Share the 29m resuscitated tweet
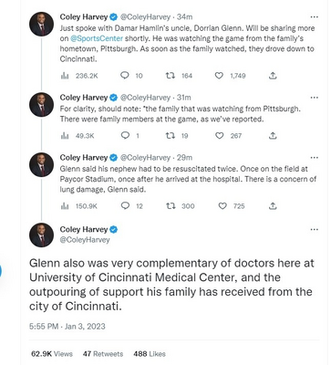The height and width of the screenshot is (365, 331). 273,206
